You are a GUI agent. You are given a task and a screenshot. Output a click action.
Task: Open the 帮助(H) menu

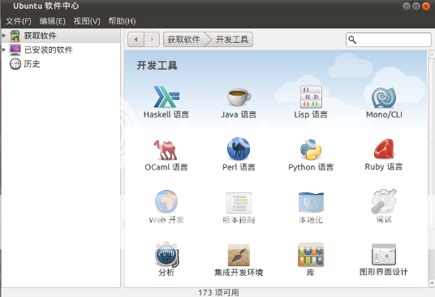tap(122, 21)
